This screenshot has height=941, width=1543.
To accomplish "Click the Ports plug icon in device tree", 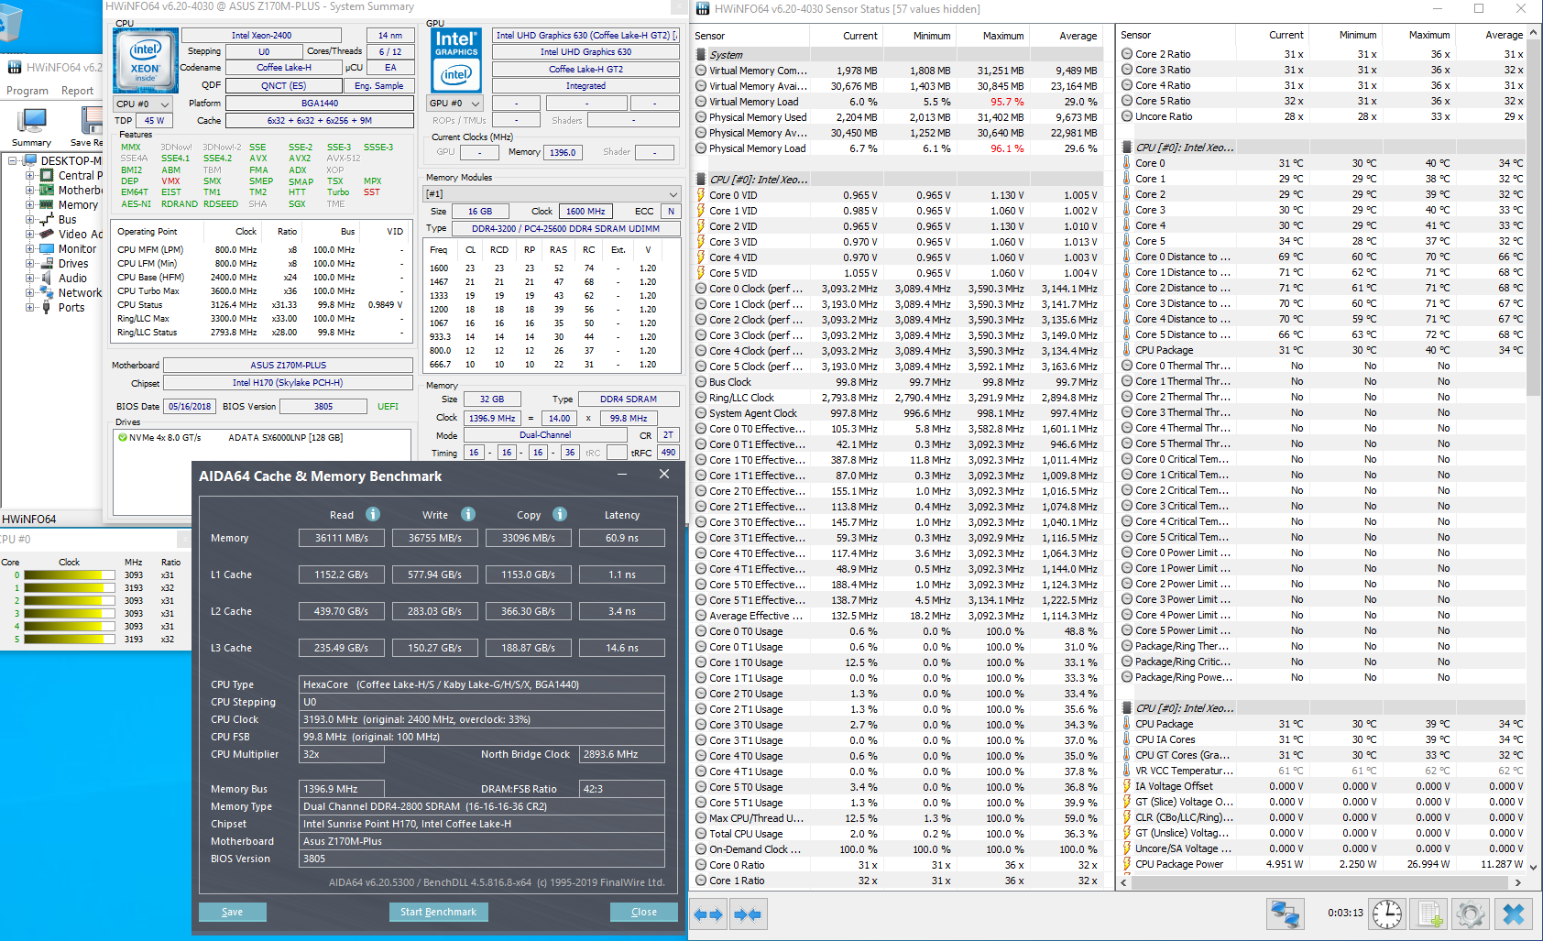I will click(47, 307).
